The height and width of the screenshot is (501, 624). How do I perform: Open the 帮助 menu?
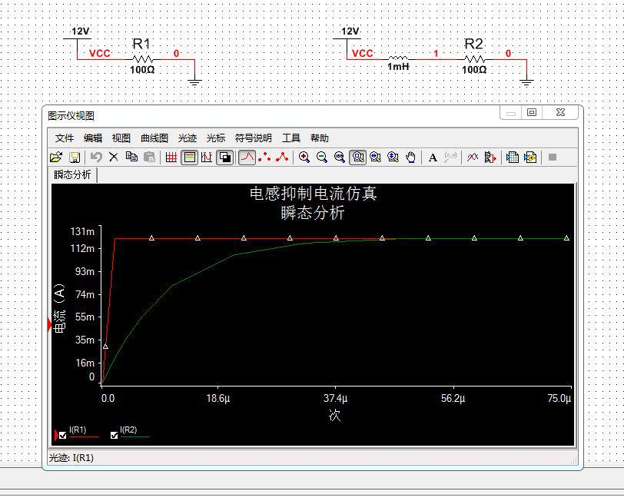(x=319, y=138)
